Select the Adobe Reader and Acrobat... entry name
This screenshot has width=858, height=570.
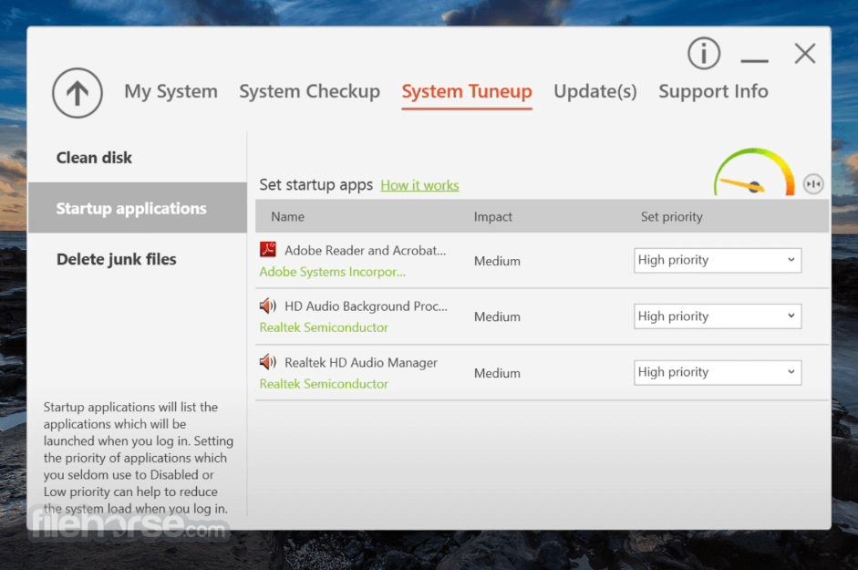(366, 250)
